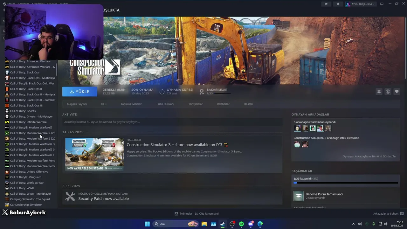Open Deneme Kursu Tamamlandı achievement icon
This screenshot has width=407, height=229.
coord(299,196)
